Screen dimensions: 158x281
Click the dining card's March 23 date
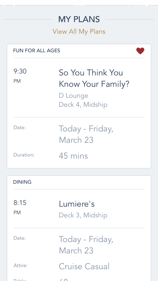click(86, 245)
